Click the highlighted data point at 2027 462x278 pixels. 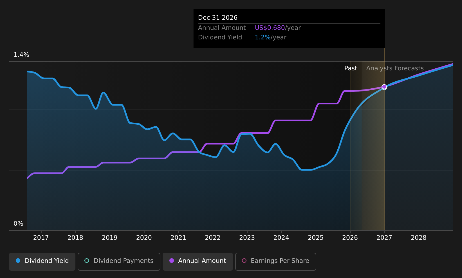coord(384,87)
